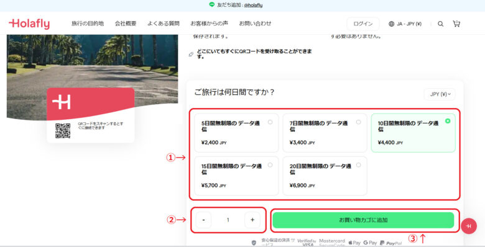Screen dimensions: 485x247
Task: Open お問い合わせ page
Action: click(x=255, y=24)
